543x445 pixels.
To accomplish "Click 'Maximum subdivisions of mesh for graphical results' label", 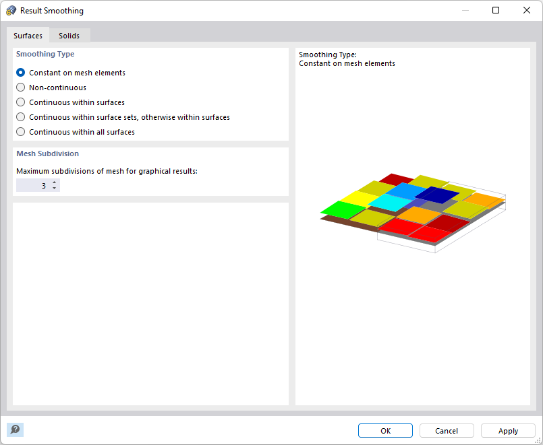I will click(107, 171).
